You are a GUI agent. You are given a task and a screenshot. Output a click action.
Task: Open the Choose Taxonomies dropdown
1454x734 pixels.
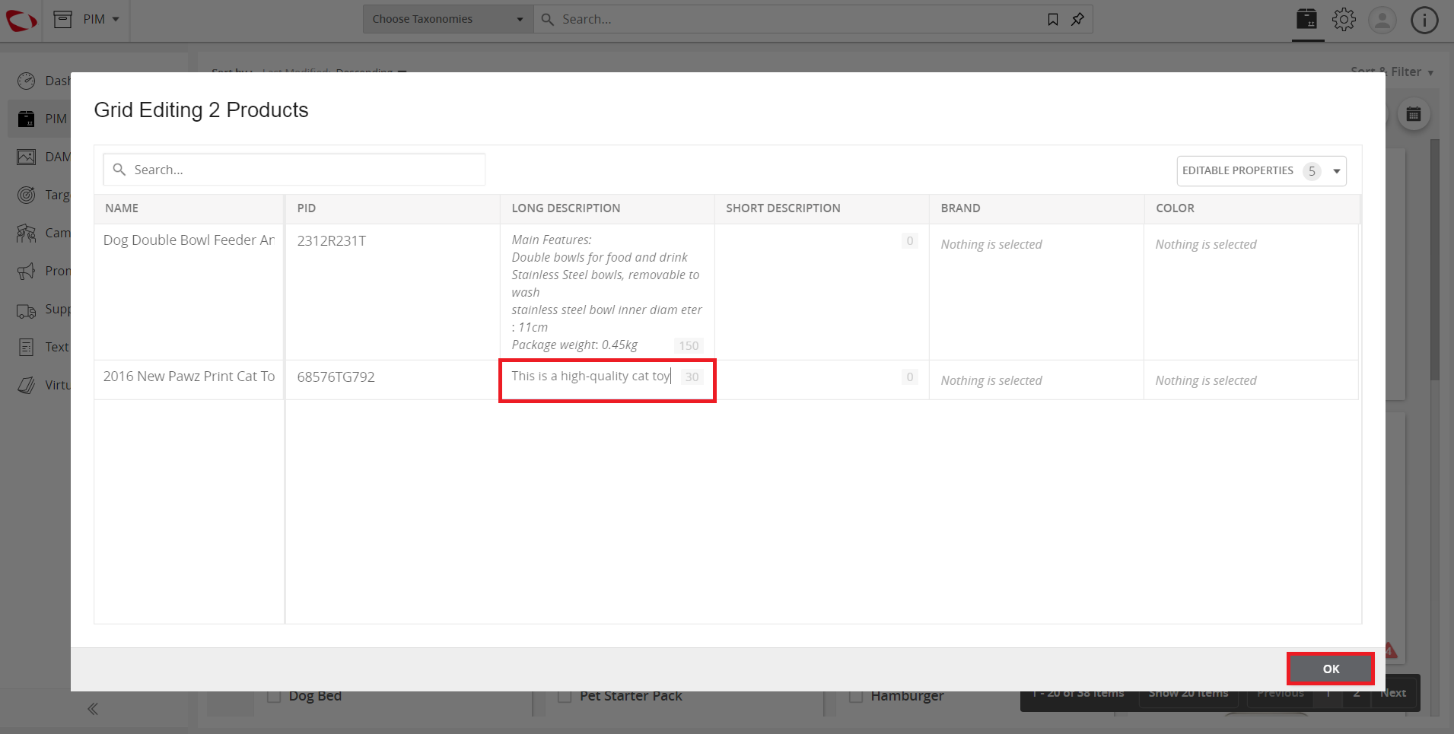pyautogui.click(x=447, y=19)
